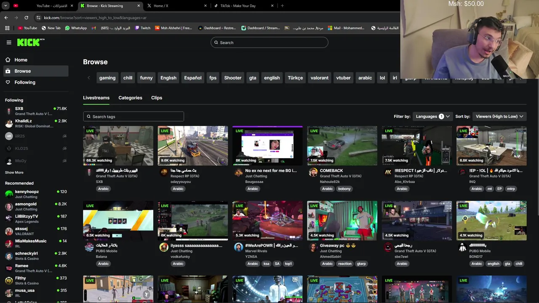Open the INQ stream thumbnail
This screenshot has width=539, height=303.
tap(491, 146)
